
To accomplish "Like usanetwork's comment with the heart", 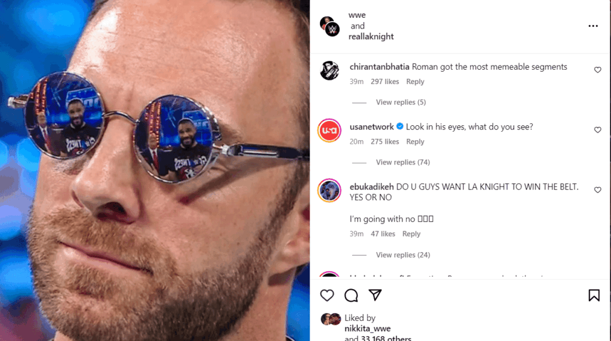I will pyautogui.click(x=597, y=130).
